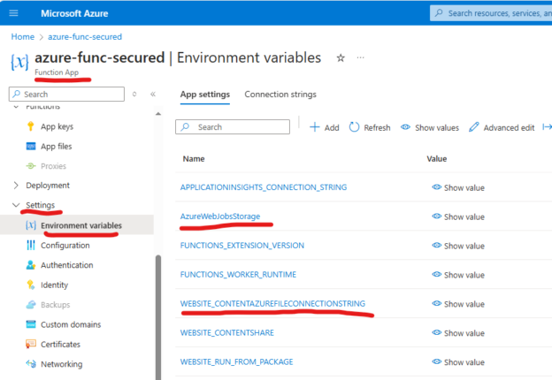Open the Authentication settings page
The image size is (552, 380).
66,265
